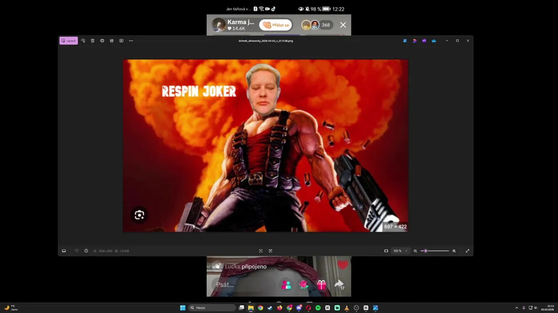Image resolution: width=558 pixels, height=313 pixels.
Task: Toggle the filmstrip view icon in the bottom bar
Action: (x=64, y=251)
